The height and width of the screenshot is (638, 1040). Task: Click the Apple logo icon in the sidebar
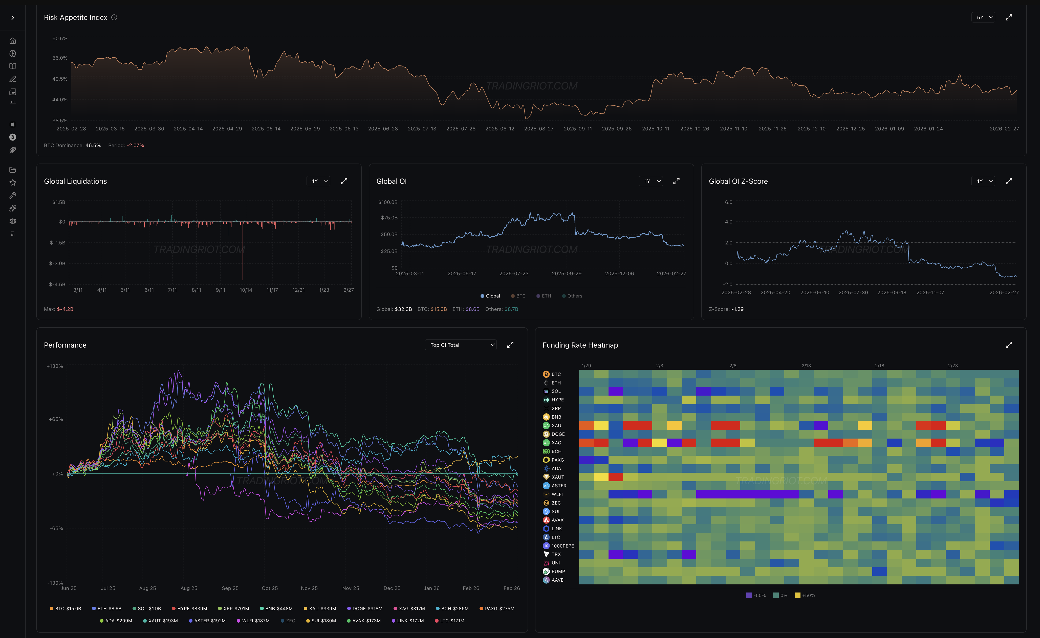[13, 124]
